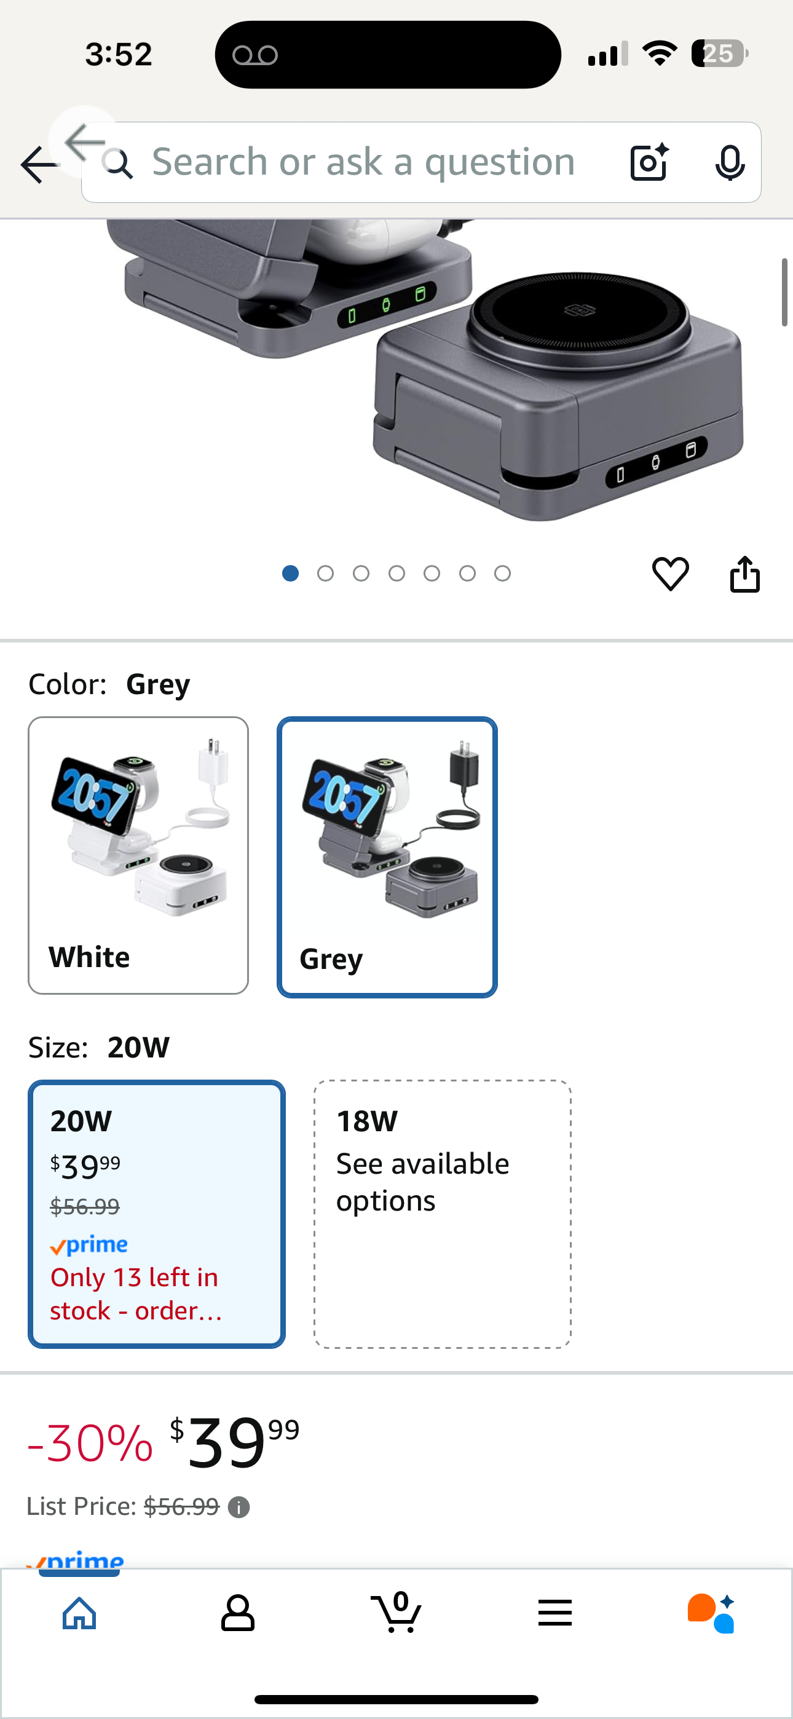The width and height of the screenshot is (793, 1719).
Task: Choose the 20W size option
Action: [157, 1214]
